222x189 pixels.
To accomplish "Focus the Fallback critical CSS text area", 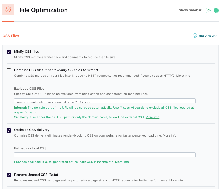I will pos(105,155).
